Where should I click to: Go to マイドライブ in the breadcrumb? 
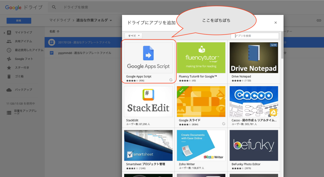pyautogui.click(x=60, y=20)
